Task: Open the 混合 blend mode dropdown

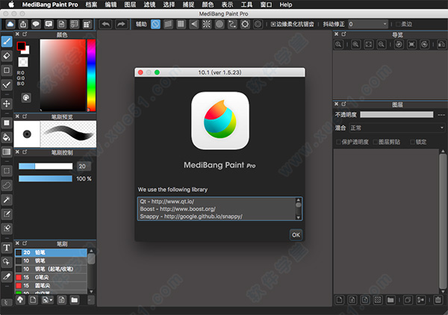Action: pos(397,128)
